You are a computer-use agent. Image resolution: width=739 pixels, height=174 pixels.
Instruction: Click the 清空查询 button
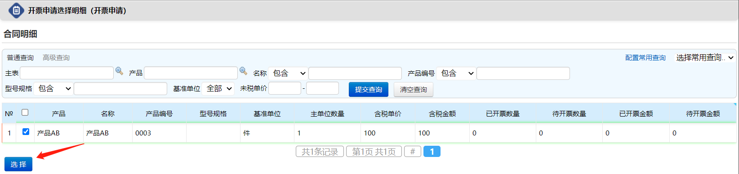pos(414,89)
